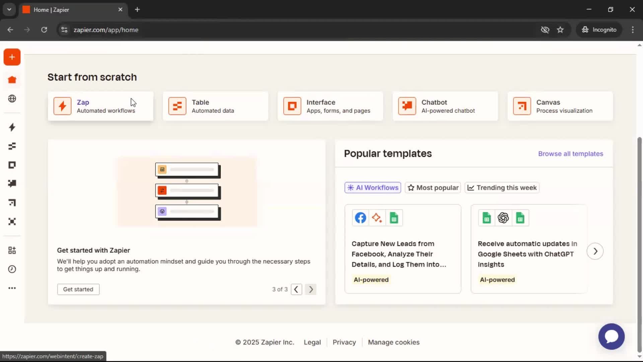Open Interfaces icon in sidebar

click(12, 165)
